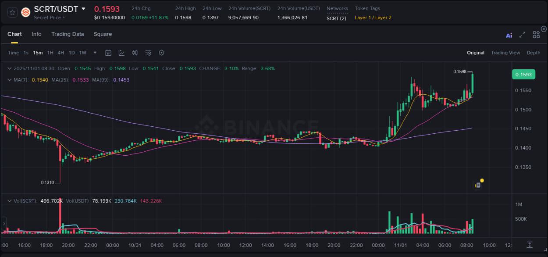
Task: Switch chart to Trading View mode
Action: click(x=505, y=53)
